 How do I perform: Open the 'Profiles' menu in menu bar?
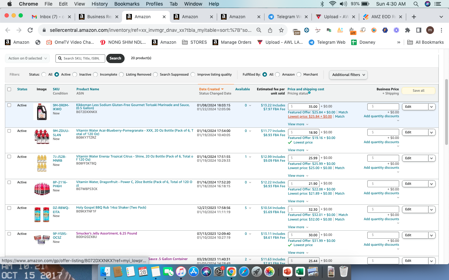point(154,4)
